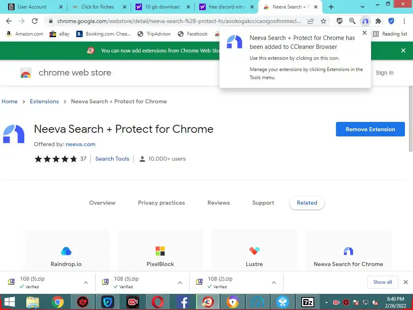Expand options for 1GB (5).zip download

click(x=86, y=282)
